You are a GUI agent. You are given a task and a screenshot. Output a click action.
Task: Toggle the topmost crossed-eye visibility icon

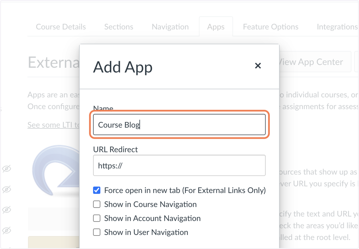tap(7, 169)
